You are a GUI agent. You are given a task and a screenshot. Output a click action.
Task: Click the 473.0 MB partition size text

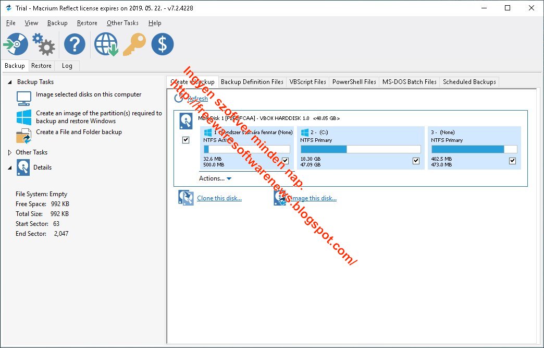click(x=442, y=165)
